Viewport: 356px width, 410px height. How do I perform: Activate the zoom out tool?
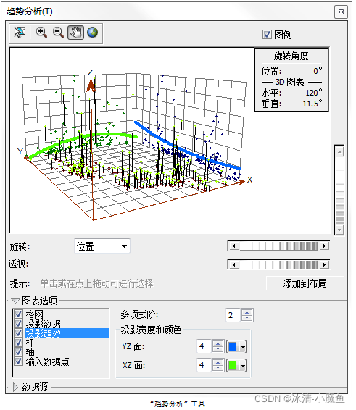[58, 33]
